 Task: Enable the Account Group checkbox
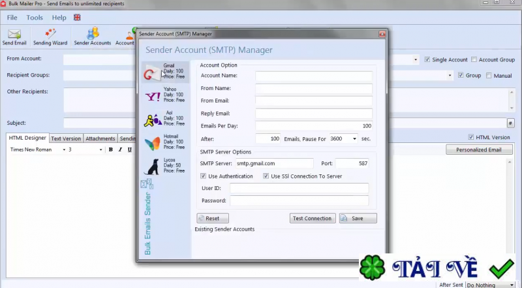click(474, 59)
